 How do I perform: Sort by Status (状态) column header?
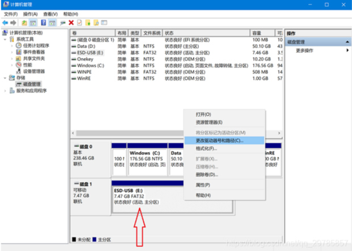click(x=206, y=34)
